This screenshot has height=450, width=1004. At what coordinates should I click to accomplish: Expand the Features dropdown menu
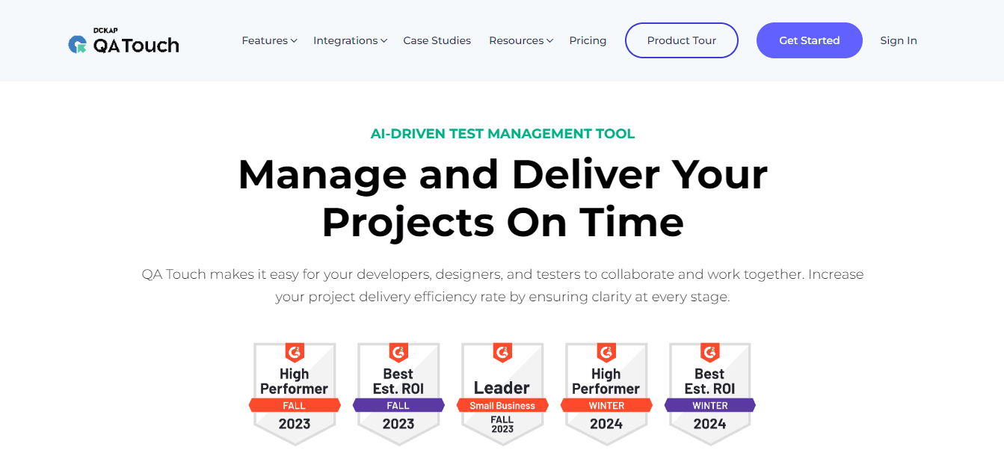(x=265, y=40)
